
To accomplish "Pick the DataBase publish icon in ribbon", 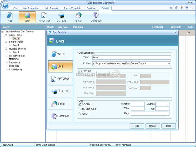I will tap(96, 17).
